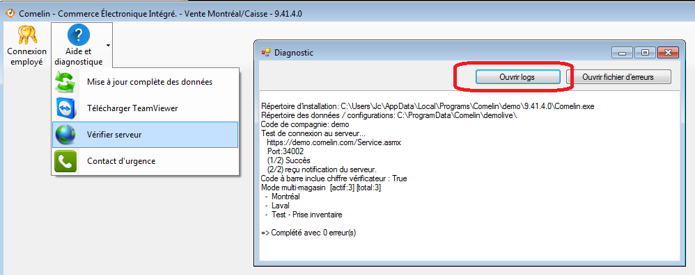Click the Ouvrir logs button
Viewport: 695px width, 275px height.
[x=517, y=77]
